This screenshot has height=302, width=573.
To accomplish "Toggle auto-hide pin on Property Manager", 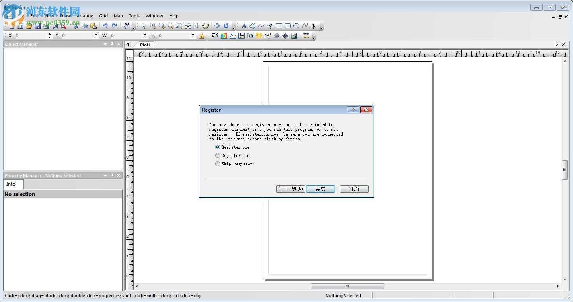I will [112, 176].
